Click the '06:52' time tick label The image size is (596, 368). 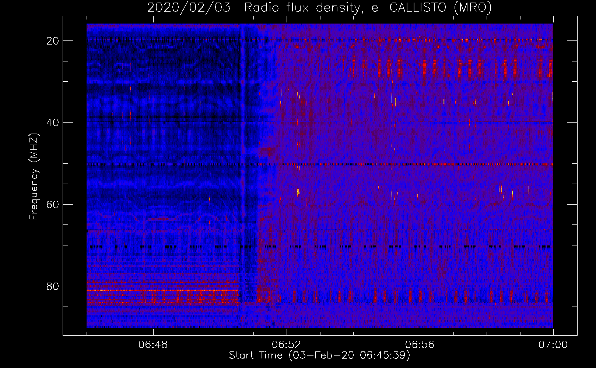click(x=286, y=345)
